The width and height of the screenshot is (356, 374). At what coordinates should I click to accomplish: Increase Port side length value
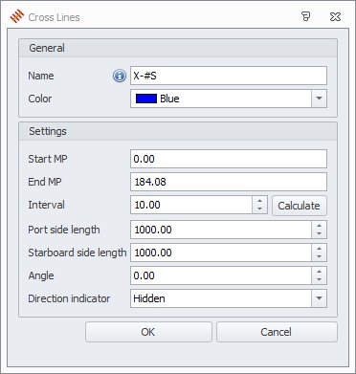(319, 226)
